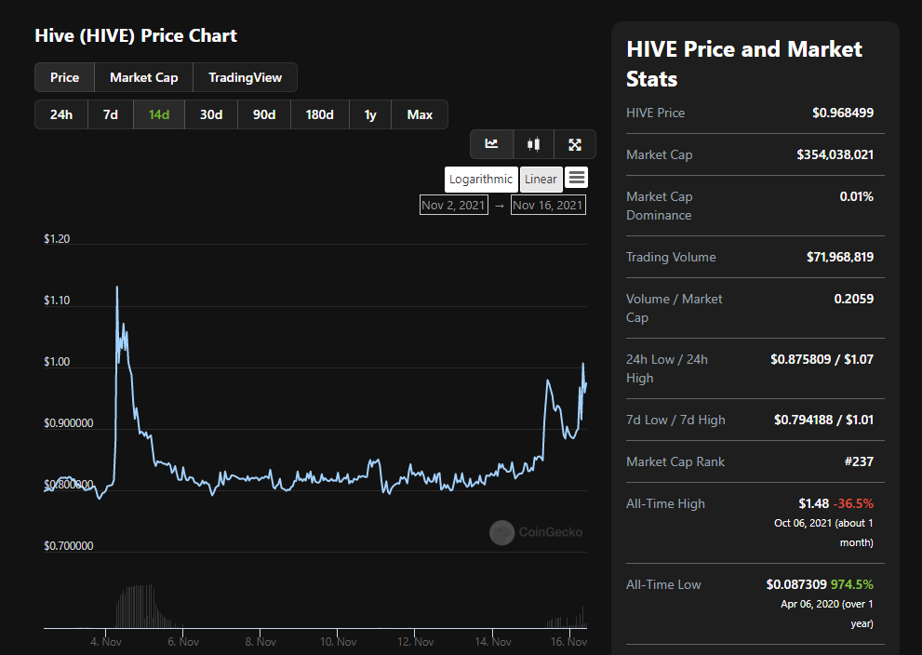
Task: Edit the Nov 16, 2021 end date
Action: (x=548, y=206)
